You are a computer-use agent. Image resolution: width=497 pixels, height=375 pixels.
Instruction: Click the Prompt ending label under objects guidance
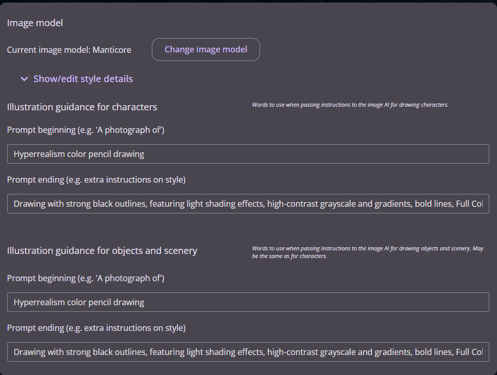[96, 328]
